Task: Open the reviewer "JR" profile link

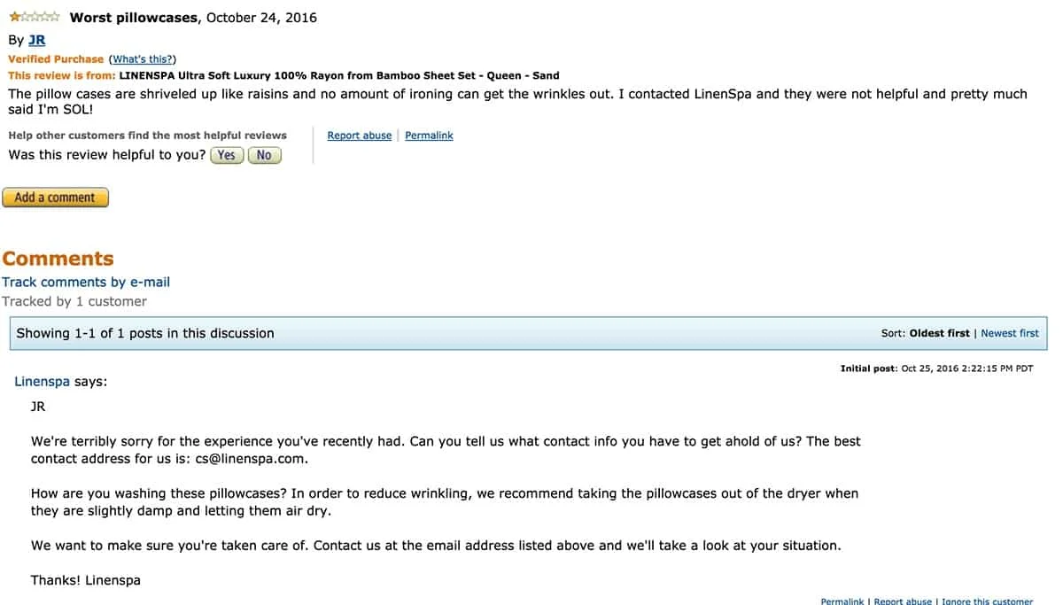Action: coord(36,40)
